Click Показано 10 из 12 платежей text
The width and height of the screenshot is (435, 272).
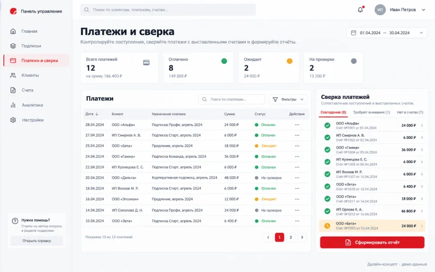[x=109, y=237]
